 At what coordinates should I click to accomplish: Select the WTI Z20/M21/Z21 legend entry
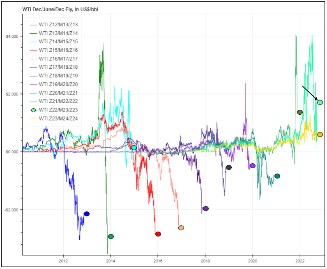click(54, 93)
